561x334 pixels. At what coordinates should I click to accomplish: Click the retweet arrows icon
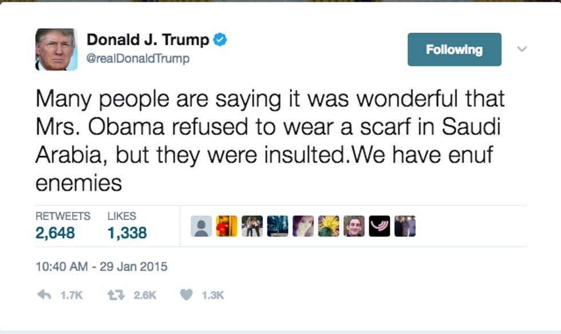116,295
